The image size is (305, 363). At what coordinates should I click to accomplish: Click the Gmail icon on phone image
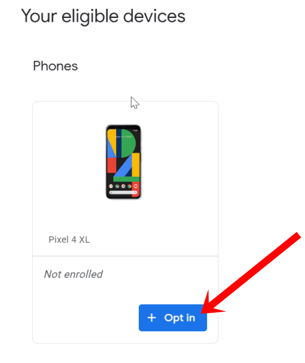[111, 186]
